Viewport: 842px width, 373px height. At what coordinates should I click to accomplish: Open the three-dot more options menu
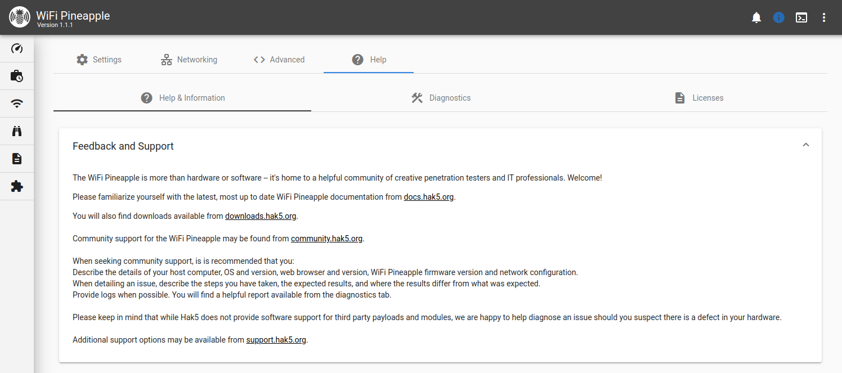[824, 17]
